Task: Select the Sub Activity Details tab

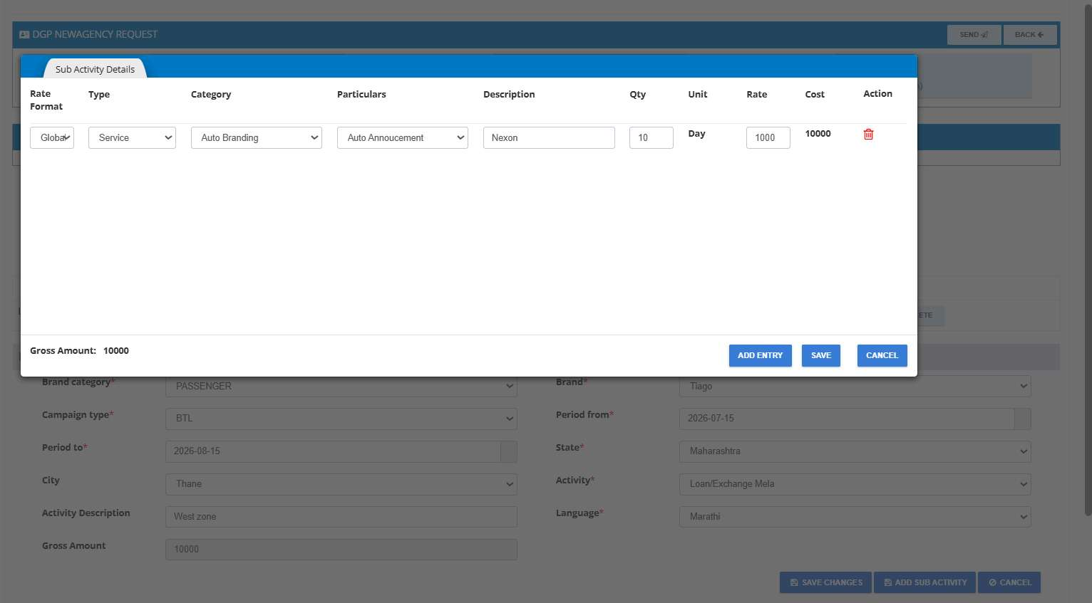Action: [95, 69]
